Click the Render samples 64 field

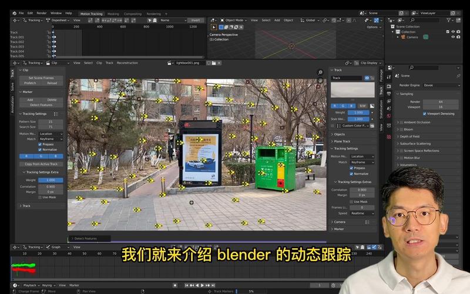point(440,102)
